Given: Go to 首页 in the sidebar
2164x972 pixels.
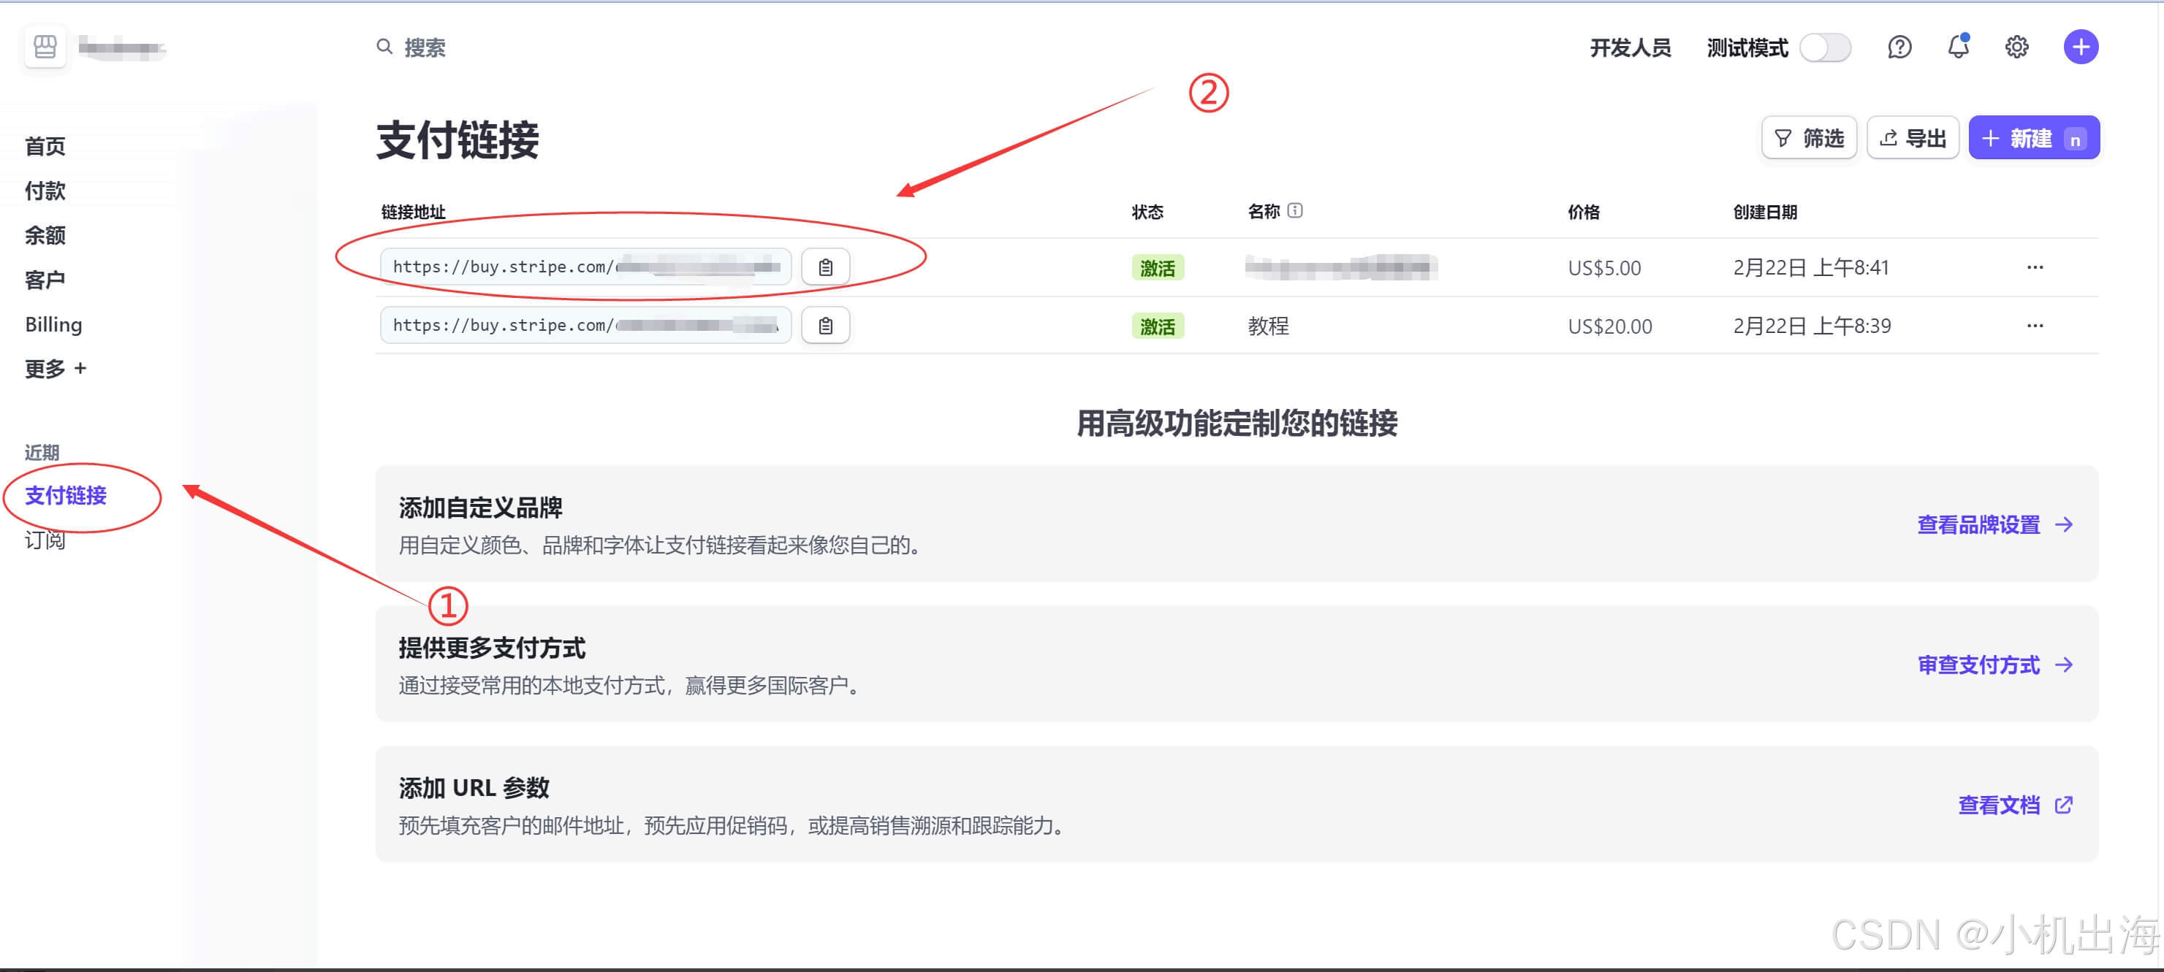Looking at the screenshot, I should (x=45, y=146).
